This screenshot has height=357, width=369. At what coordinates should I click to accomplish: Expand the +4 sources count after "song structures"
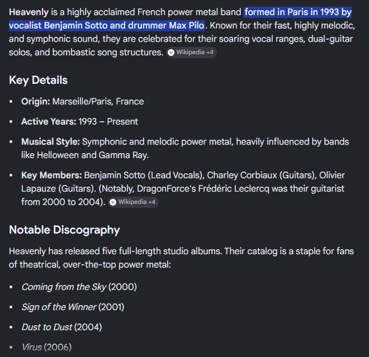point(210,52)
